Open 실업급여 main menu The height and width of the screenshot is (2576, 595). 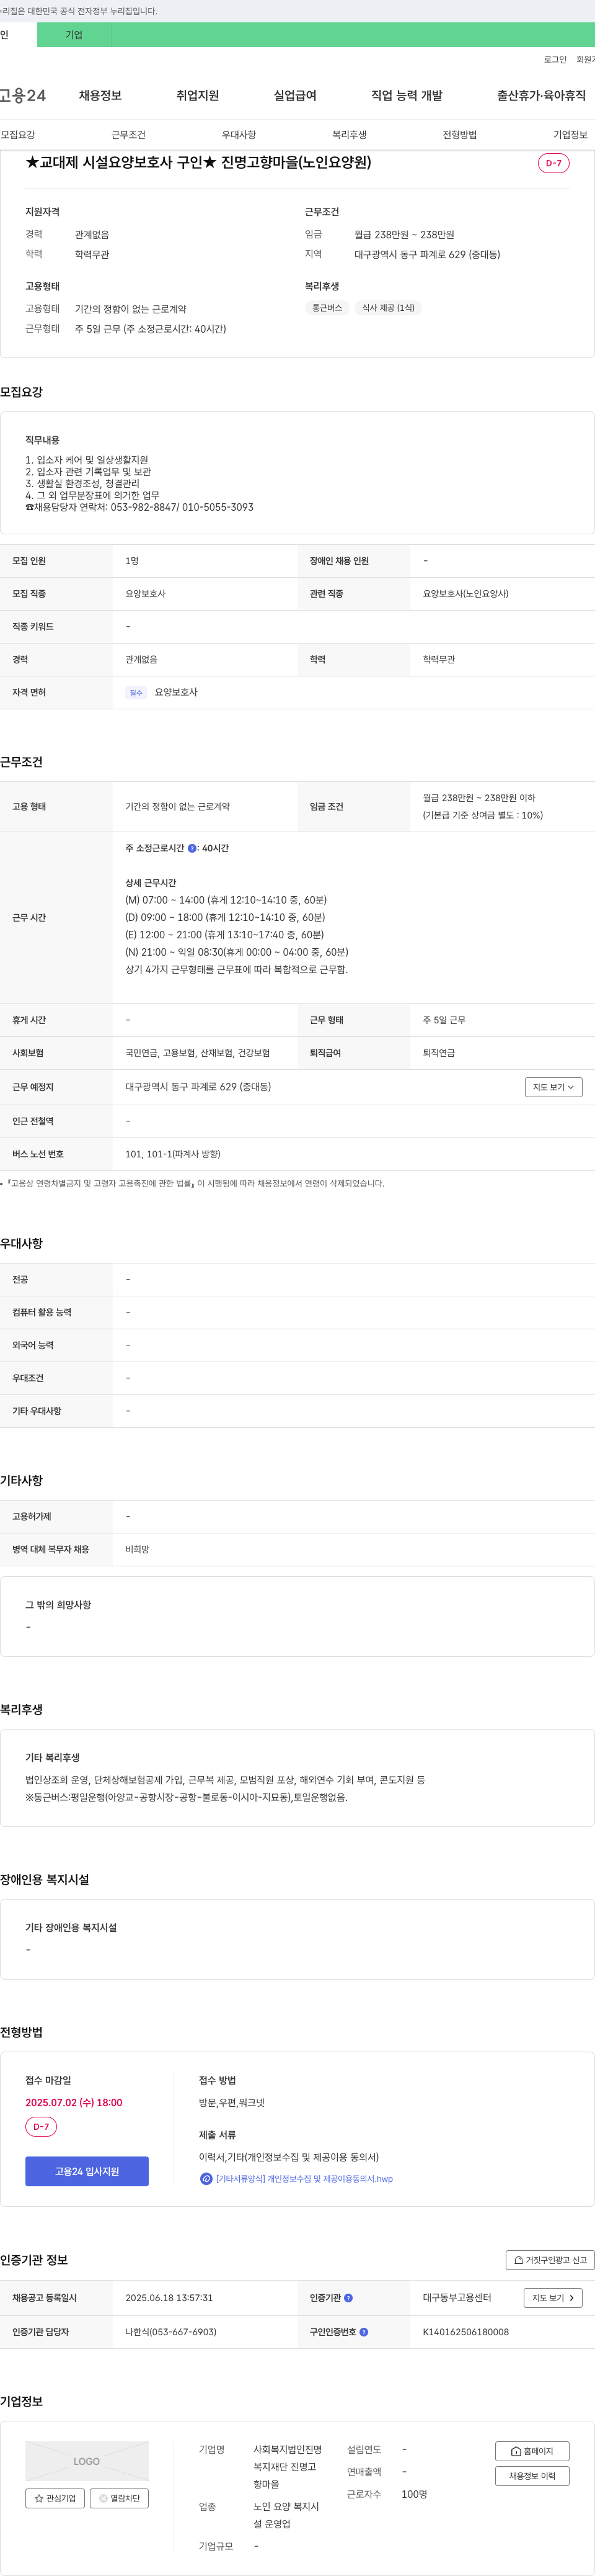click(294, 96)
